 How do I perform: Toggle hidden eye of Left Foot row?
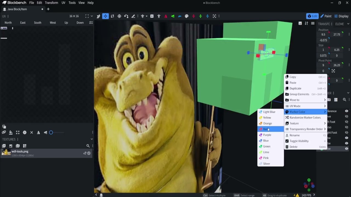click(347, 122)
